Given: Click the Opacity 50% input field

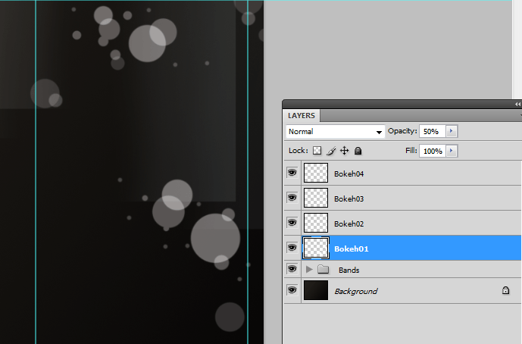Looking at the screenshot, I should coord(432,131).
